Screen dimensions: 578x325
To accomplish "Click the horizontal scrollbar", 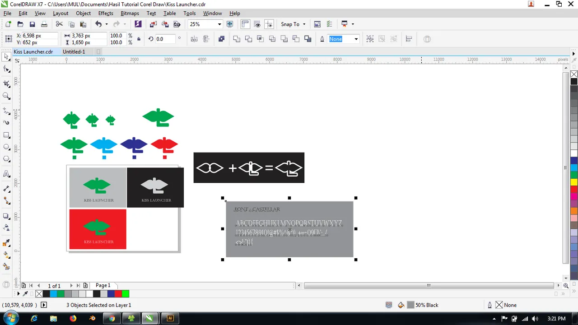I will [429, 285].
